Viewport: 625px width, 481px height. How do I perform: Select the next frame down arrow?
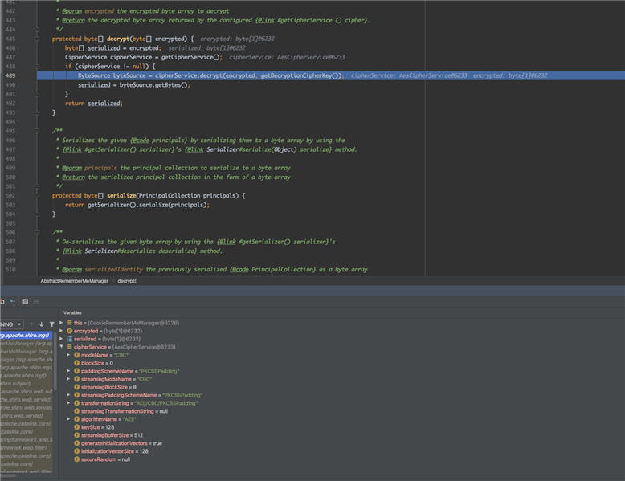click(42, 324)
